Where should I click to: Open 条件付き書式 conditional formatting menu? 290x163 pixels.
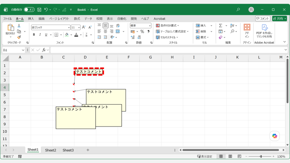point(168,25)
